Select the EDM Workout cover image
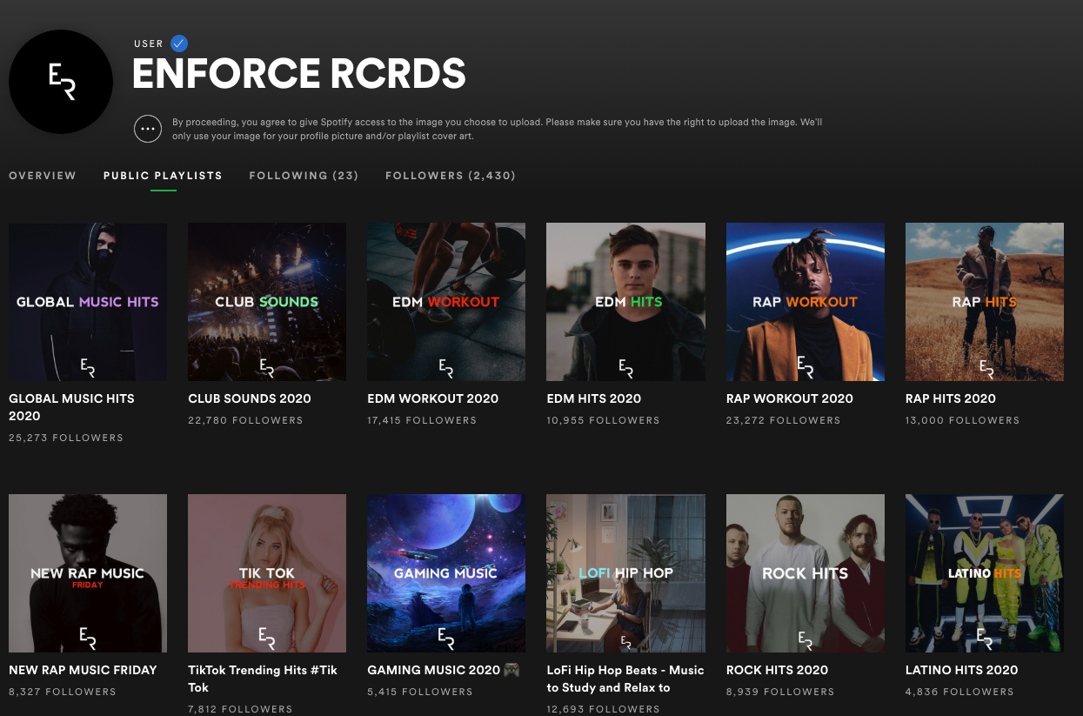Viewport: 1083px width, 716px height. 446,302
